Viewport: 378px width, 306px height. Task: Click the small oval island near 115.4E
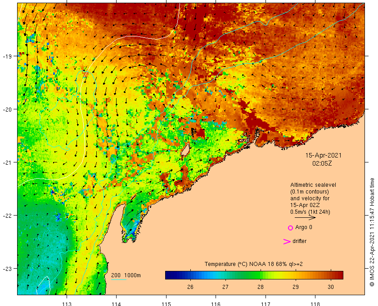(x=185, y=150)
